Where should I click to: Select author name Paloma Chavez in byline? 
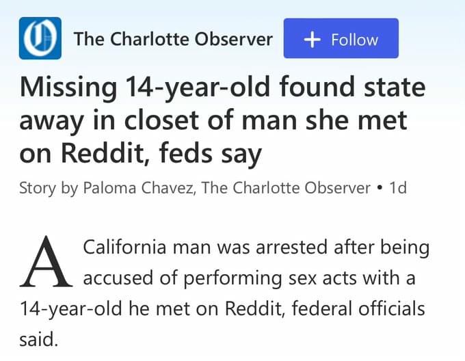[x=137, y=188]
